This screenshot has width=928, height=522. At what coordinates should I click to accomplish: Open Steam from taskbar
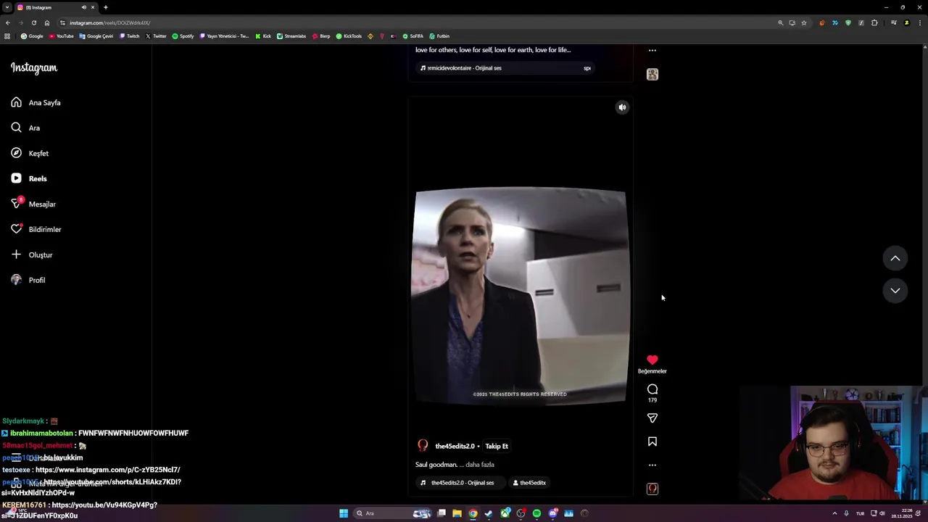[x=489, y=513]
